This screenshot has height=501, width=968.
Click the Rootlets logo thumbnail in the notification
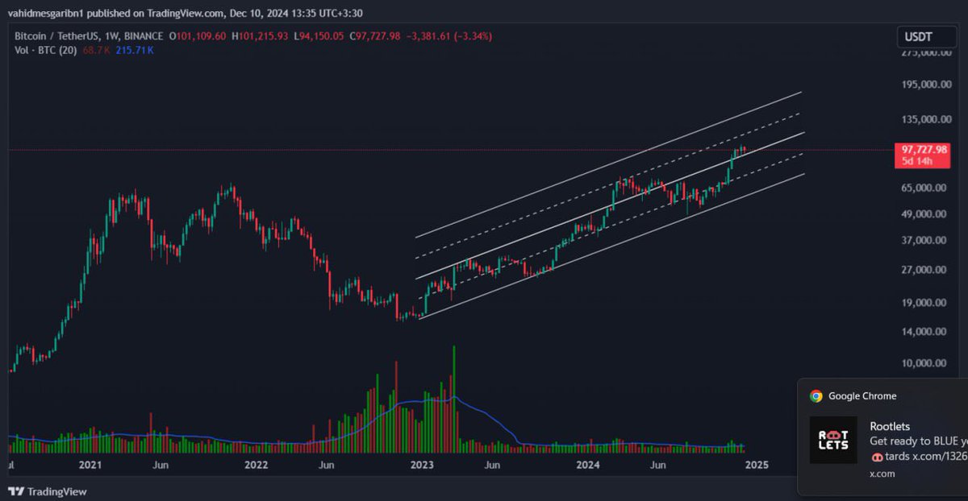[x=833, y=441]
